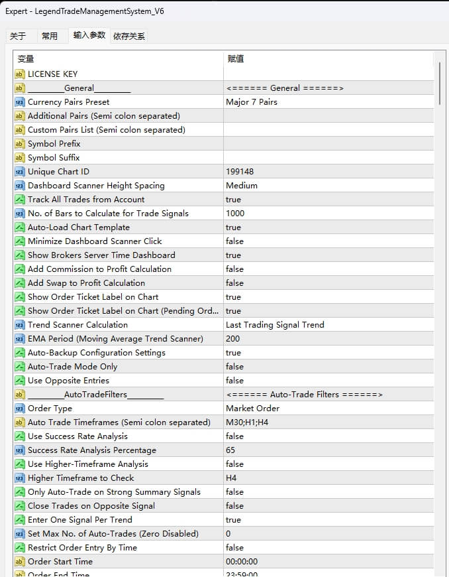The height and width of the screenshot is (577, 449).
Task: Open the 关于 tab
Action: pos(19,36)
